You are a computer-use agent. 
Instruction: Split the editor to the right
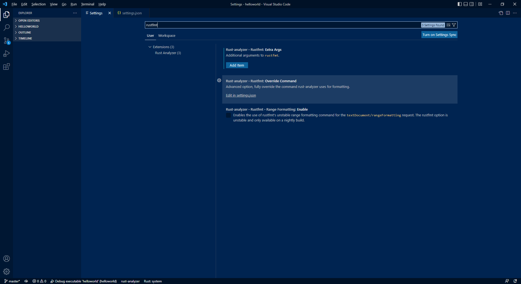508,13
